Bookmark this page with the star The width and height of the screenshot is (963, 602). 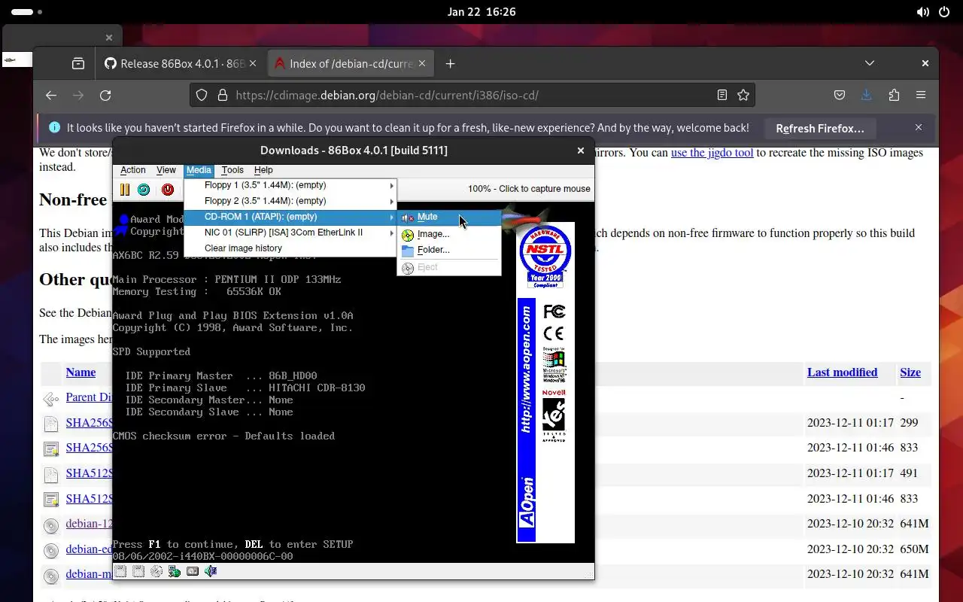click(x=743, y=95)
